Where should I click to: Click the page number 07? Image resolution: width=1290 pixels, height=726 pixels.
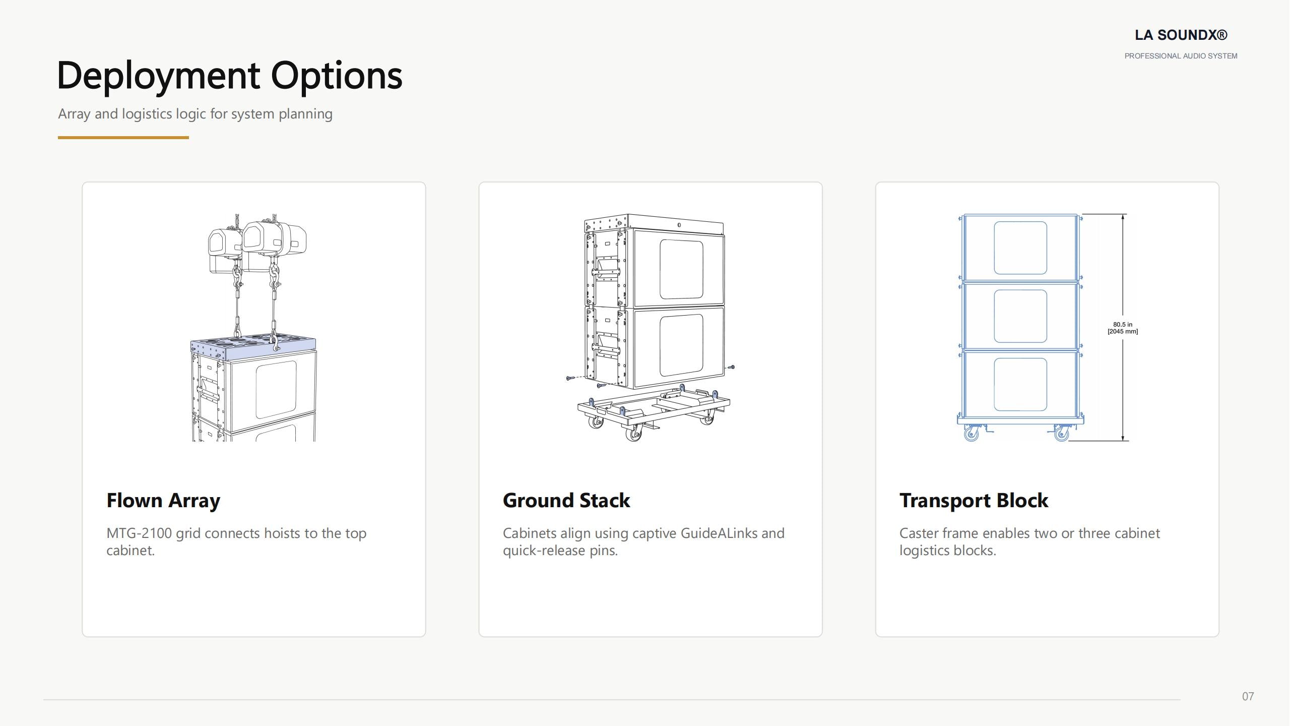click(x=1248, y=696)
